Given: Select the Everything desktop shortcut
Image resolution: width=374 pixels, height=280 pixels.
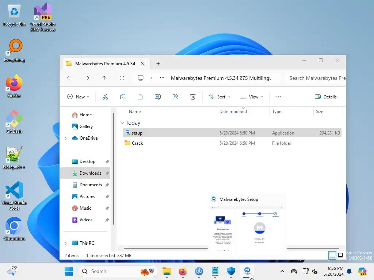Looking at the screenshot, I should [x=14, y=51].
